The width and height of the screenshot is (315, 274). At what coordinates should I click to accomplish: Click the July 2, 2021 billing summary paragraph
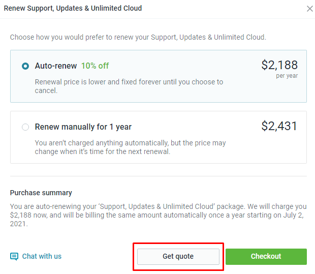pyautogui.click(x=159, y=215)
